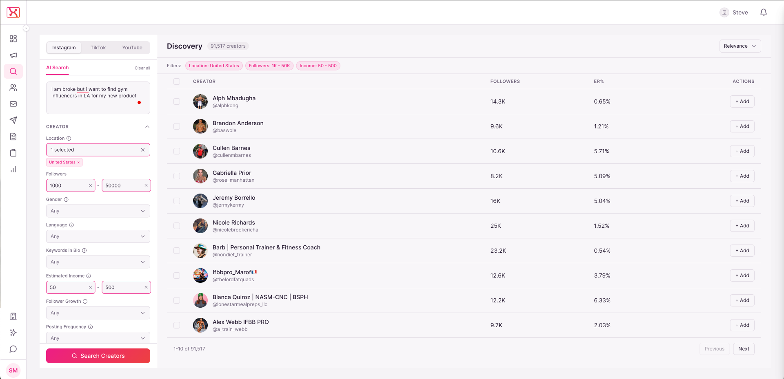
Task: Open the clipboard icon in sidebar
Action: (x=13, y=153)
